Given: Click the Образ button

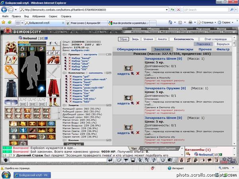Looking at the screenshot, I should 123,39.
